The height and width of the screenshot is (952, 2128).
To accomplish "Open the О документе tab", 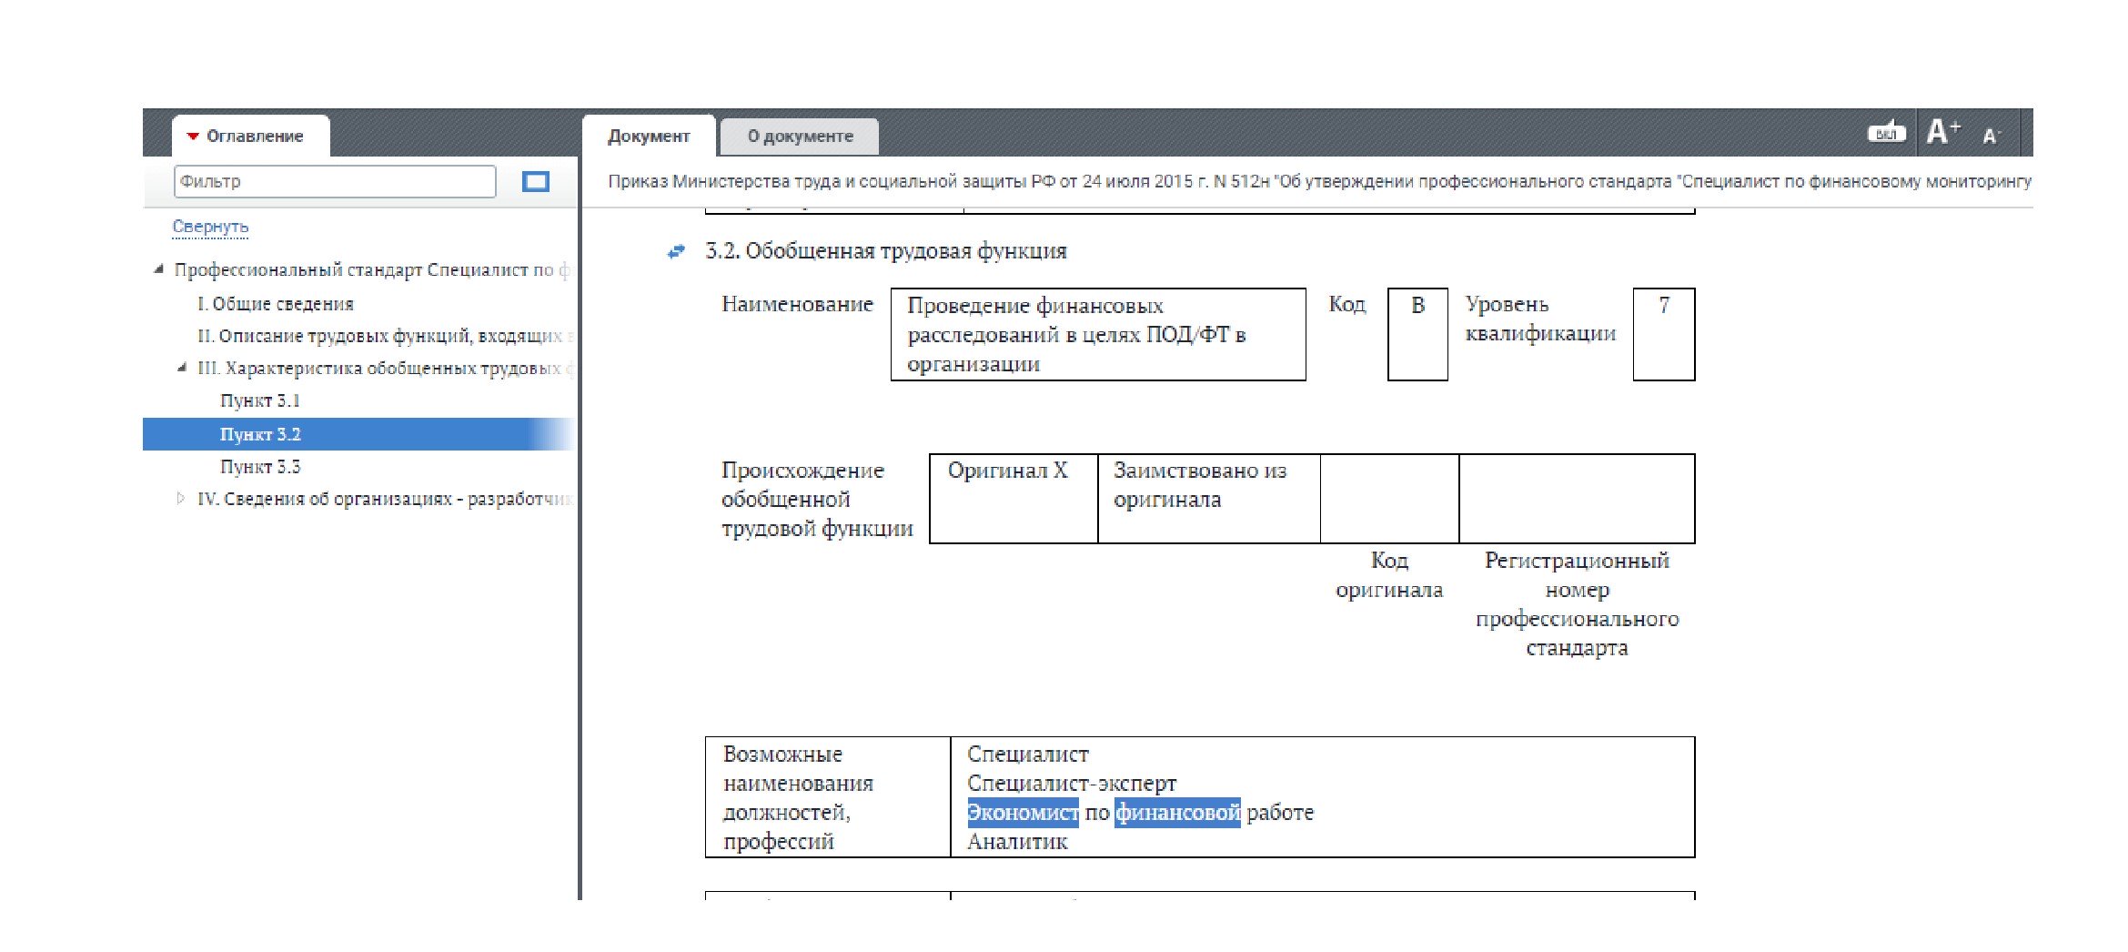I will pos(800,137).
